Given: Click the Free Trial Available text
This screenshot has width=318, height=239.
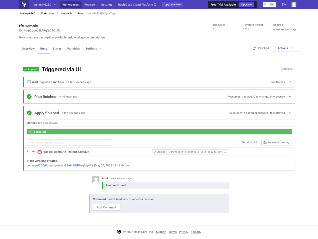Looking at the screenshot, I should tap(223, 5).
